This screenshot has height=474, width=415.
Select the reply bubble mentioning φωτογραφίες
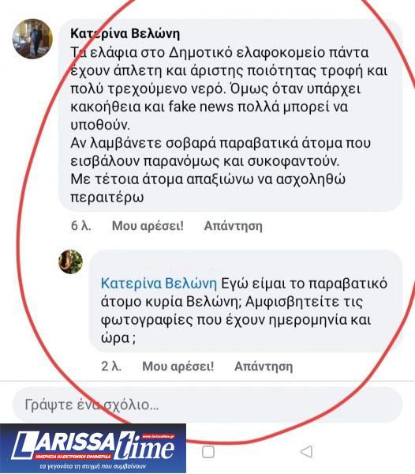245,301
